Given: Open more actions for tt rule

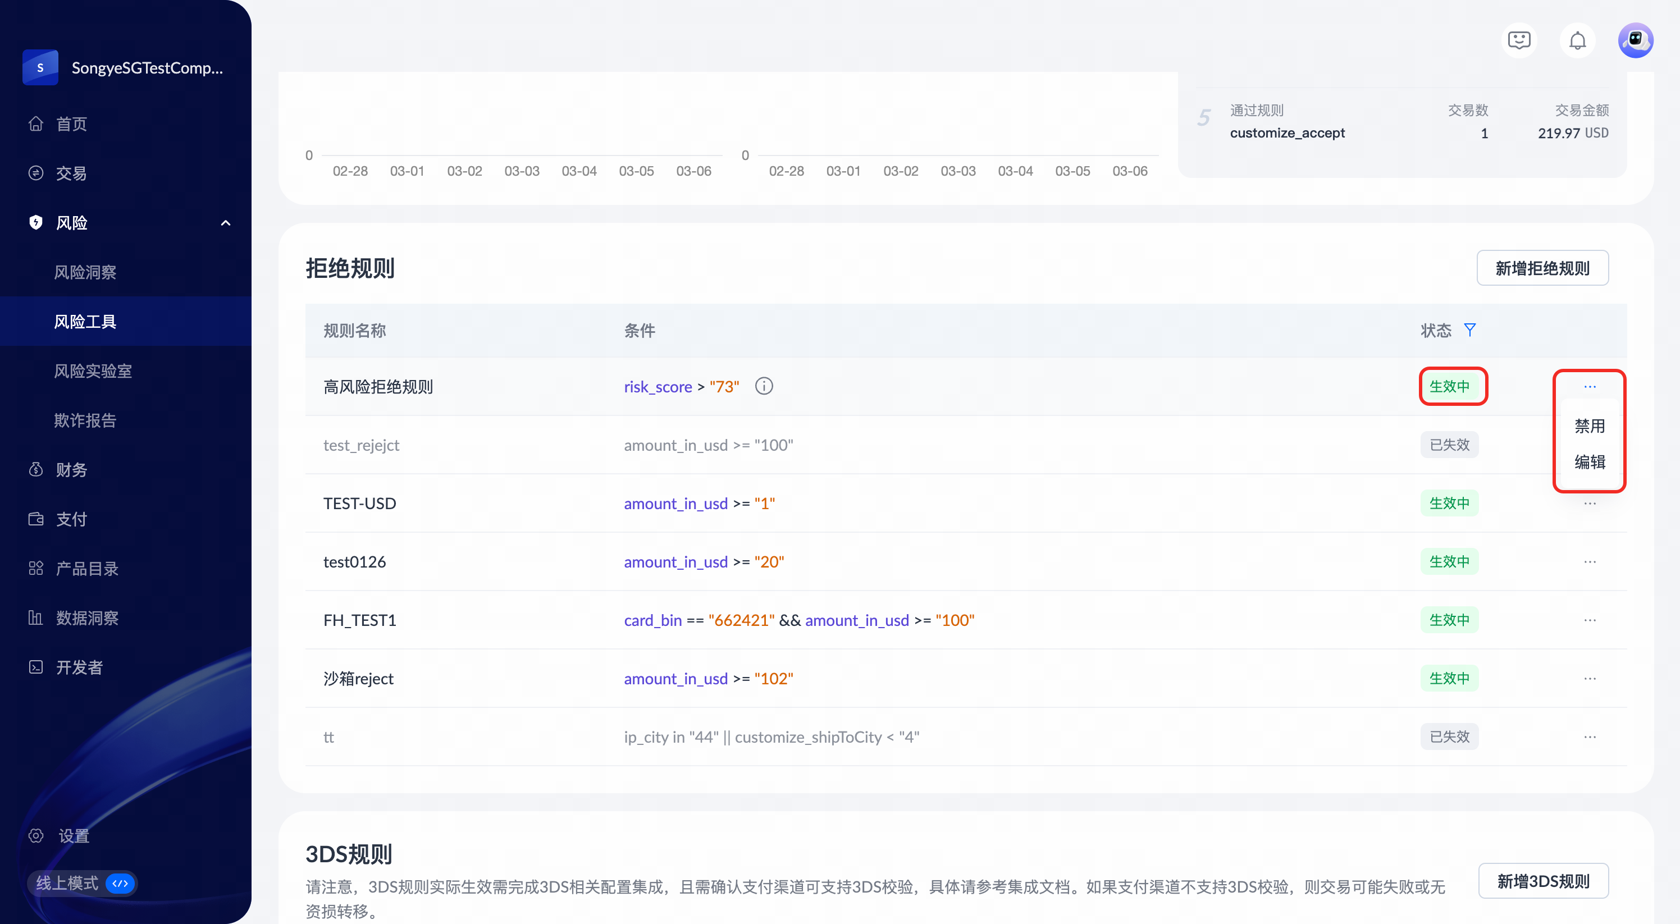Looking at the screenshot, I should (x=1590, y=737).
